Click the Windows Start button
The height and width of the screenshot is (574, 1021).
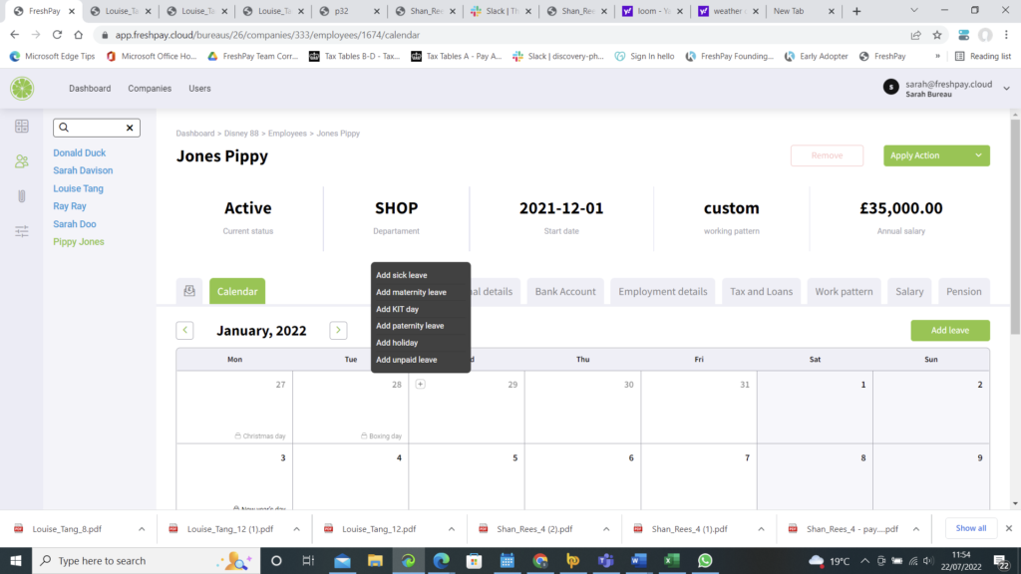[x=16, y=560]
